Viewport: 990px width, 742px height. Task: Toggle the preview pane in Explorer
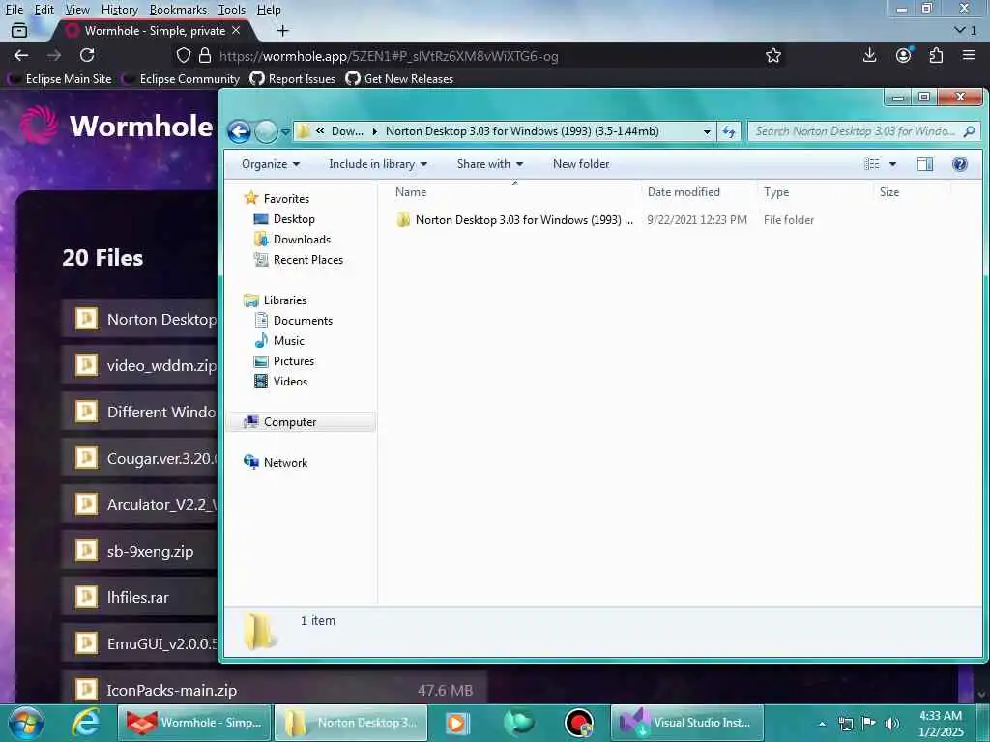pos(925,164)
